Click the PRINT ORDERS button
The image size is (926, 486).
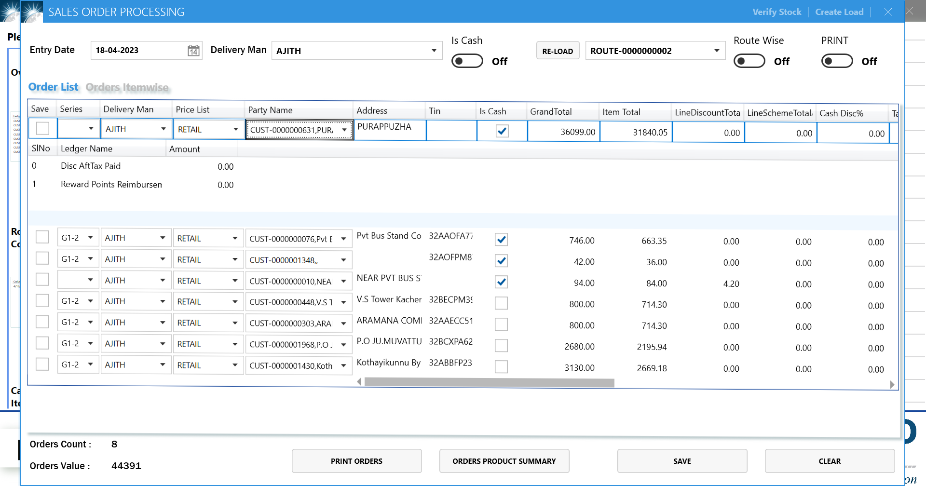pyautogui.click(x=356, y=461)
